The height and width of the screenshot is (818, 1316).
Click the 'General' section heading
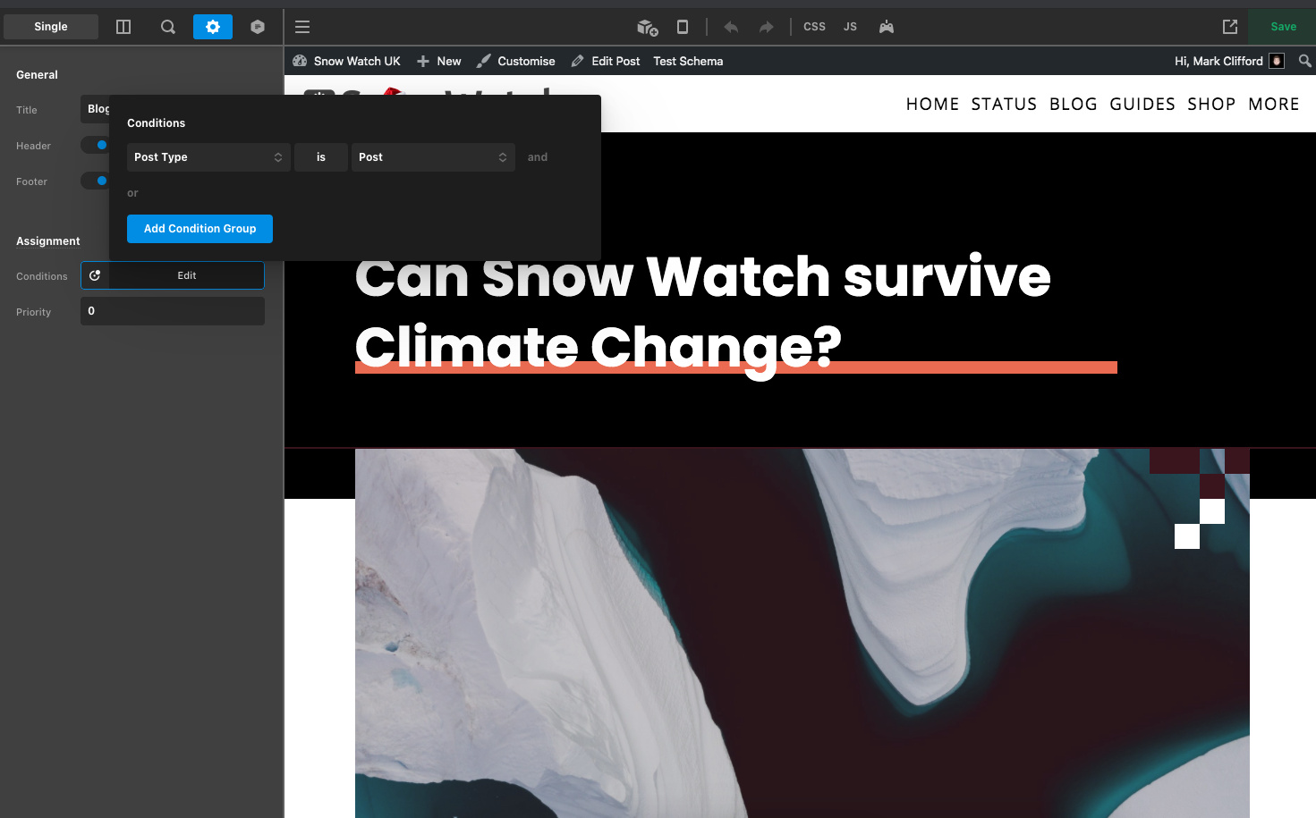pos(37,75)
